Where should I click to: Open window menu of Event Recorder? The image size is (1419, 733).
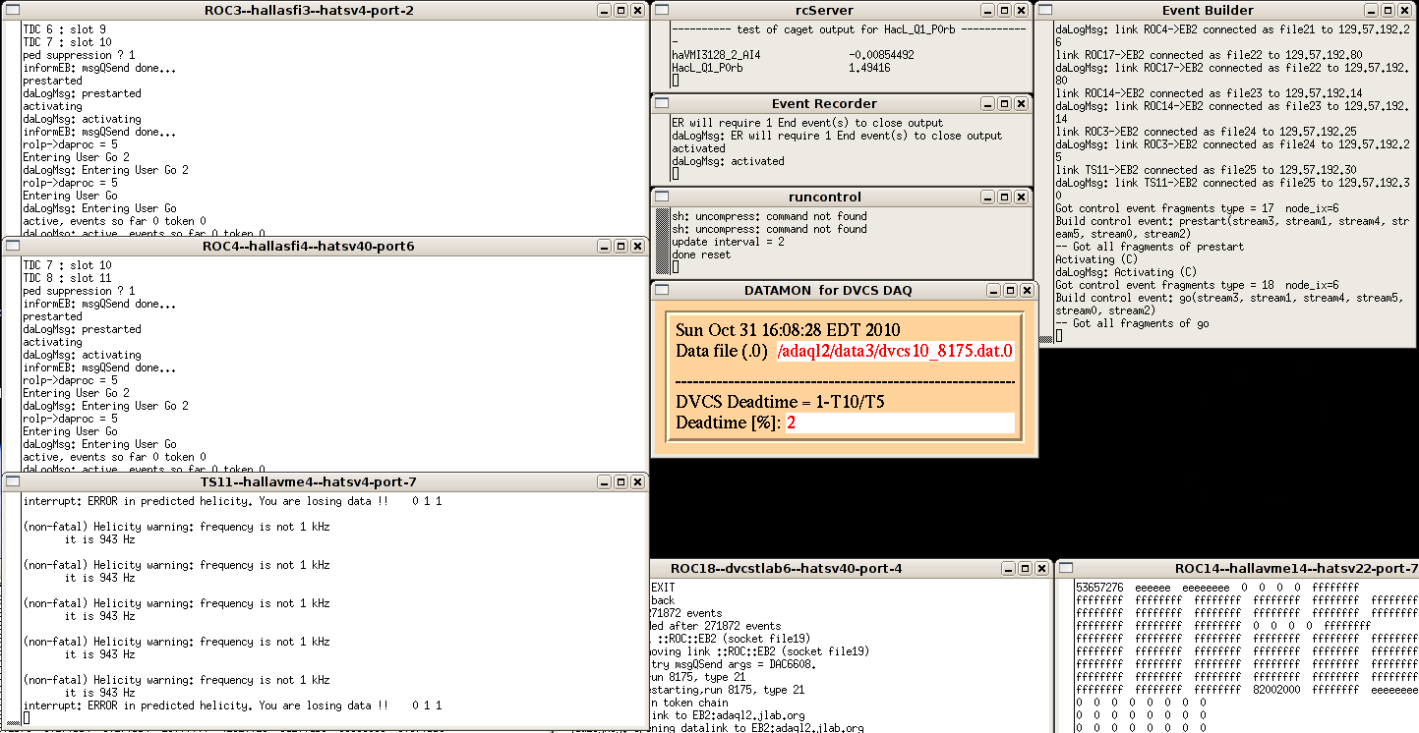[662, 103]
